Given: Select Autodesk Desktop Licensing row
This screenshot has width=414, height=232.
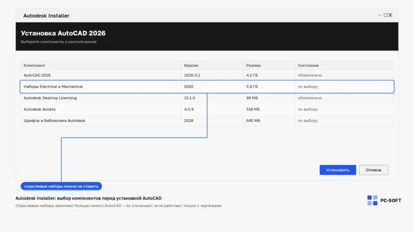Looking at the screenshot, I should click(207, 98).
